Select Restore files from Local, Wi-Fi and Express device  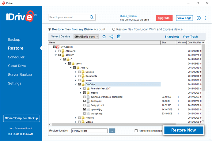[x=114, y=29]
